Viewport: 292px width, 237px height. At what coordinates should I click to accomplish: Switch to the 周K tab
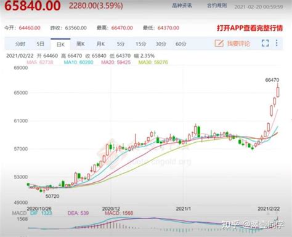(81, 44)
